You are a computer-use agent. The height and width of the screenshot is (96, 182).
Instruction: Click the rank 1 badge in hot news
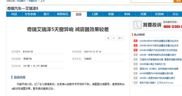coord(135,41)
